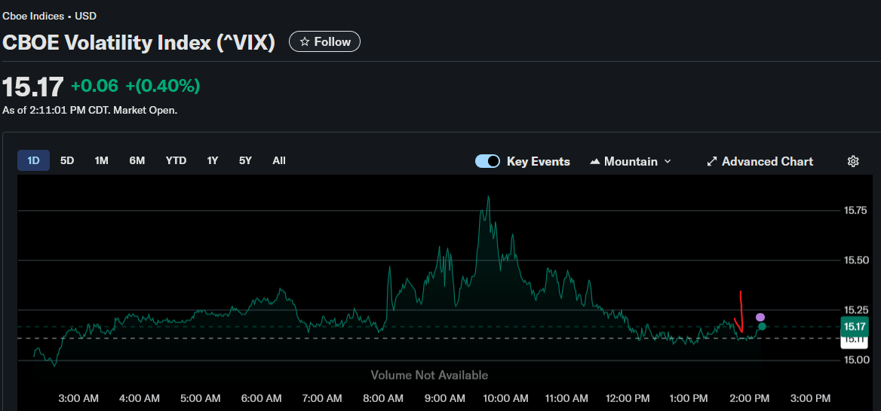Open chart settings gear icon
Viewport: 881px width, 411px height.
853,162
